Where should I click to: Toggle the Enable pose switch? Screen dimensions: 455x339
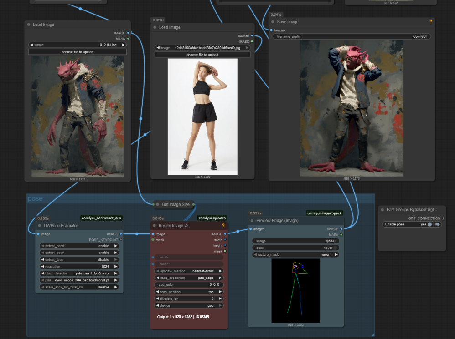click(429, 224)
